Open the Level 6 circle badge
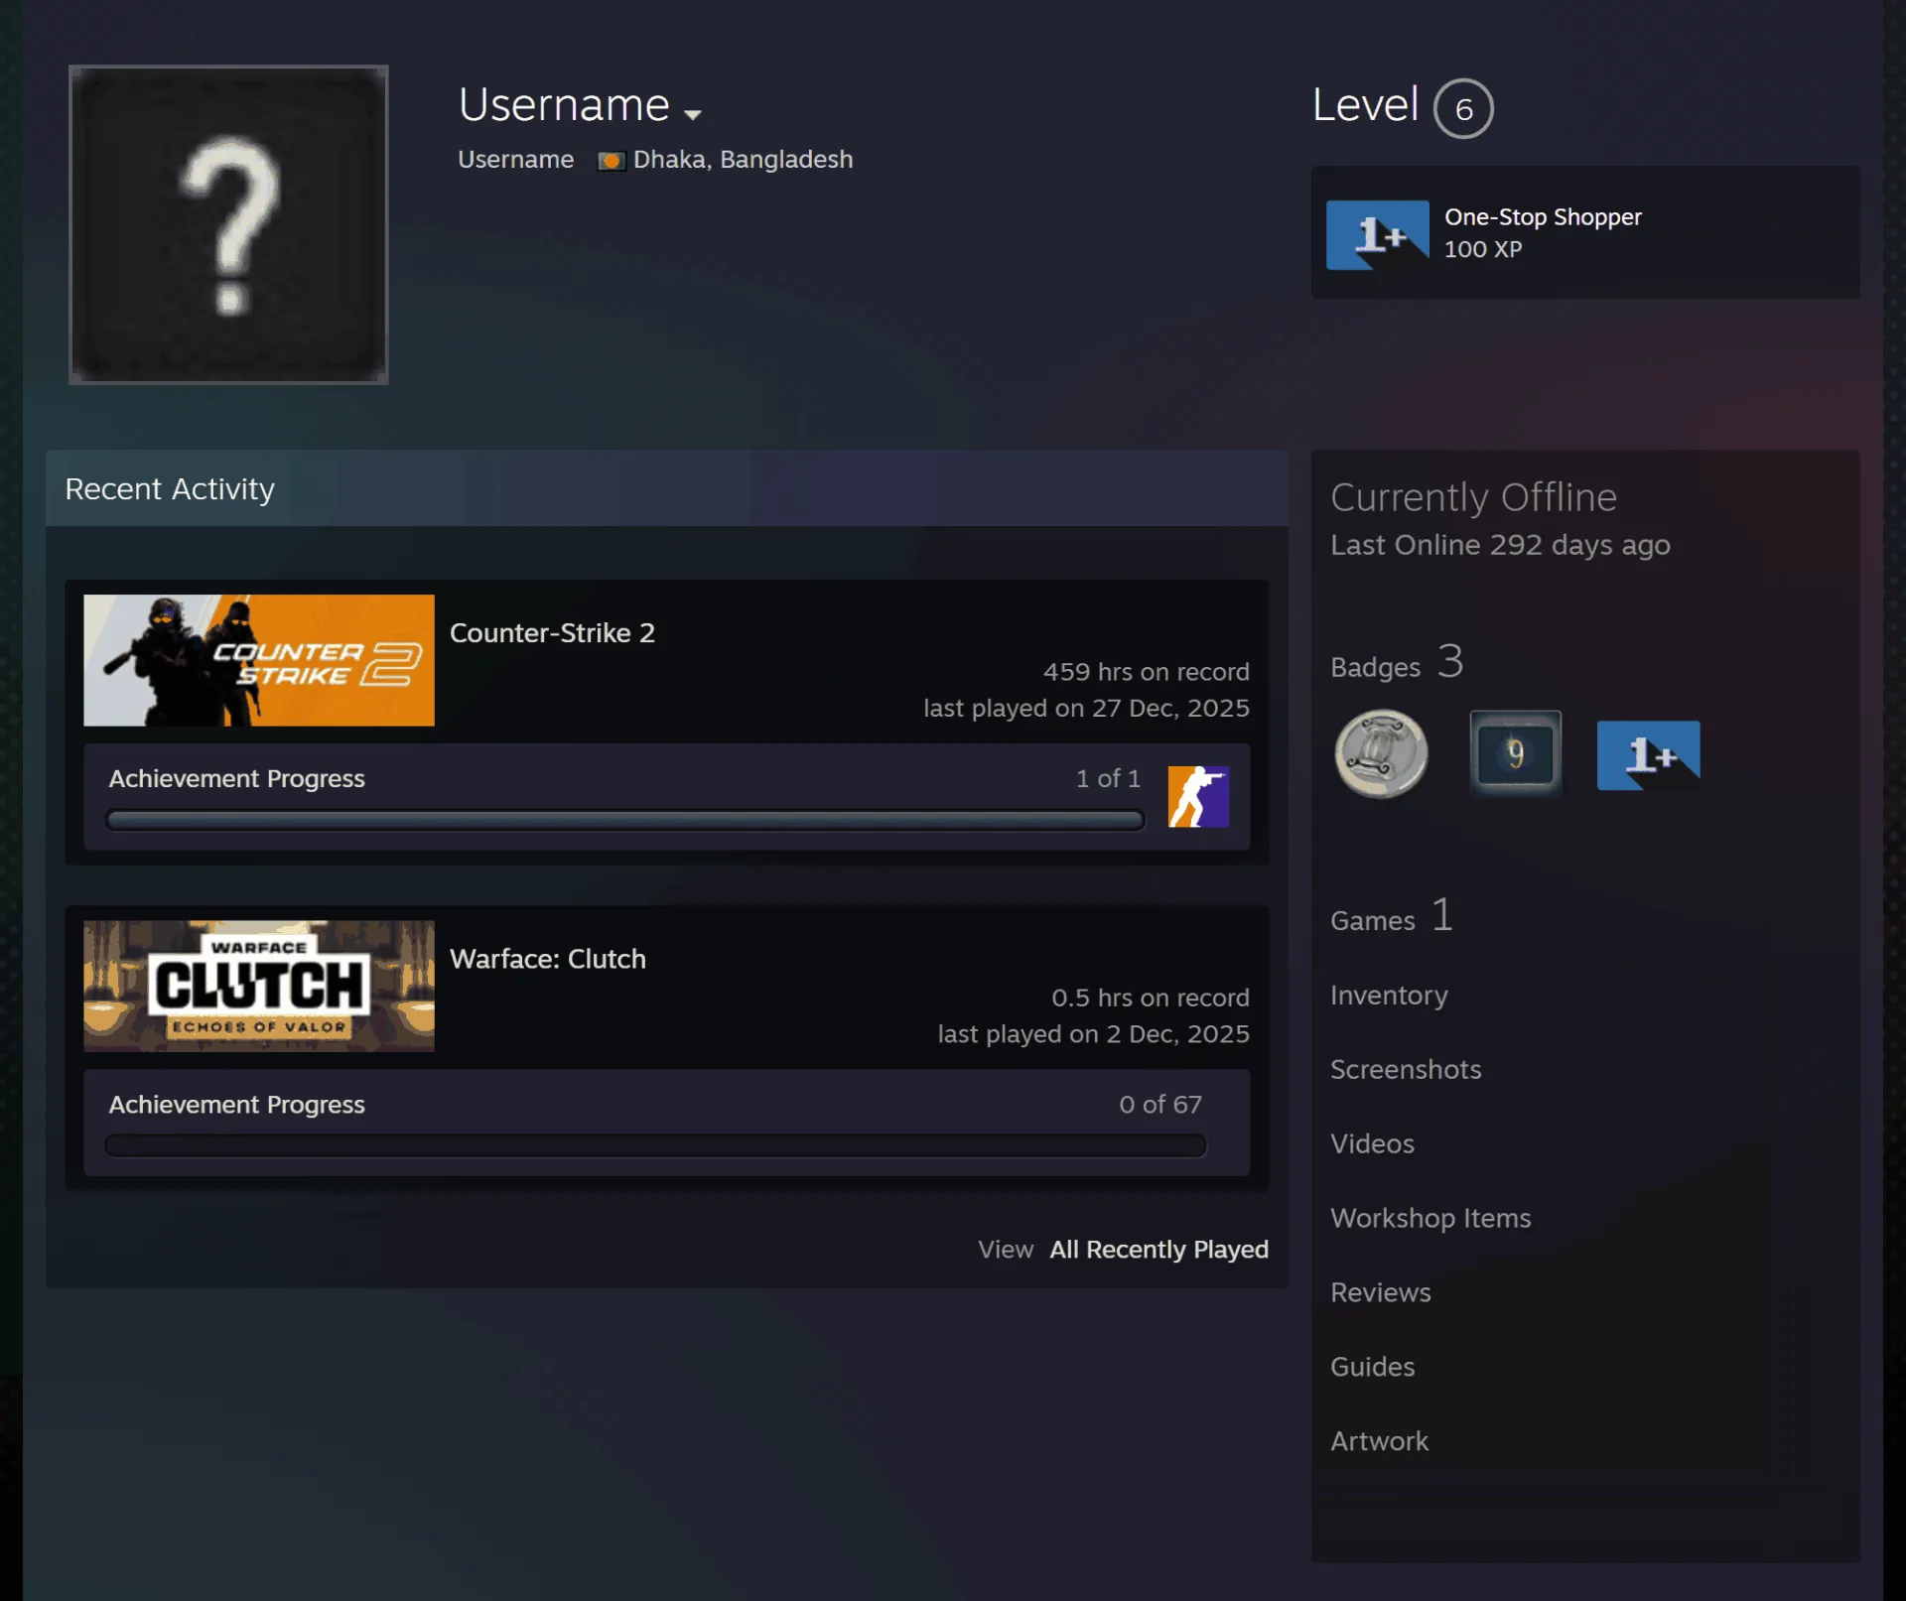Viewport: 1906px width, 1601px height. click(x=1463, y=108)
